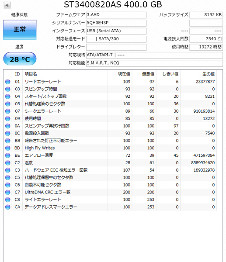Click the S.M.A.R.T., NCQ features field

pos(154,63)
